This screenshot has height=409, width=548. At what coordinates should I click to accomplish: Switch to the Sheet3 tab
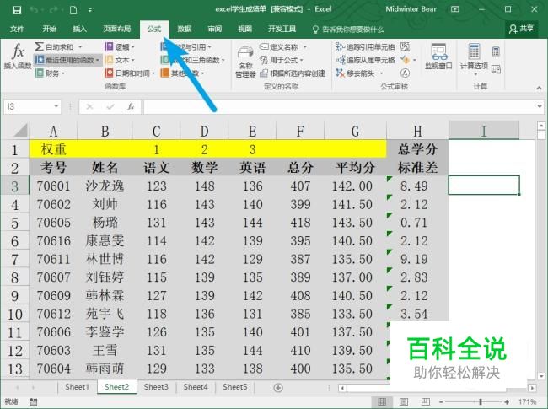[156, 387]
